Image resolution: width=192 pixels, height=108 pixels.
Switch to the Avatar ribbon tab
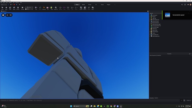[x=90, y=4]
